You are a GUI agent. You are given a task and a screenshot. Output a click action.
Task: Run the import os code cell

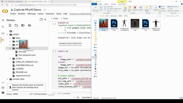[x=54, y=51]
